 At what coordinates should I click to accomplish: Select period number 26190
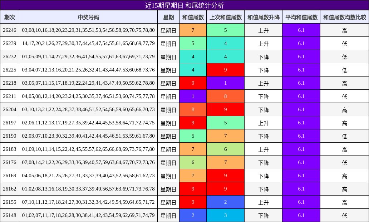tap(10, 136)
